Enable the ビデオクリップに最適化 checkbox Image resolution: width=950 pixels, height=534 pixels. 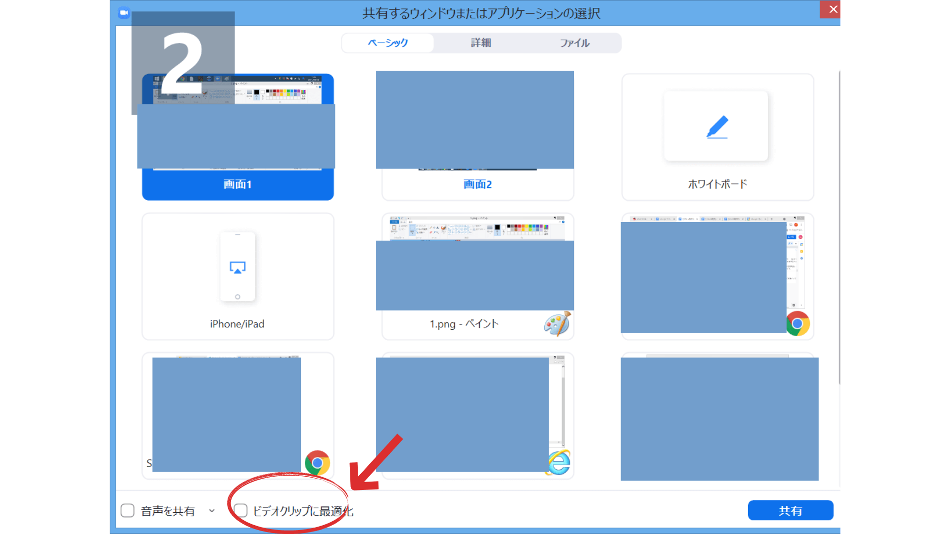coord(242,510)
